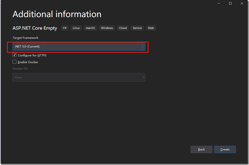Click the Back button

point(201,149)
